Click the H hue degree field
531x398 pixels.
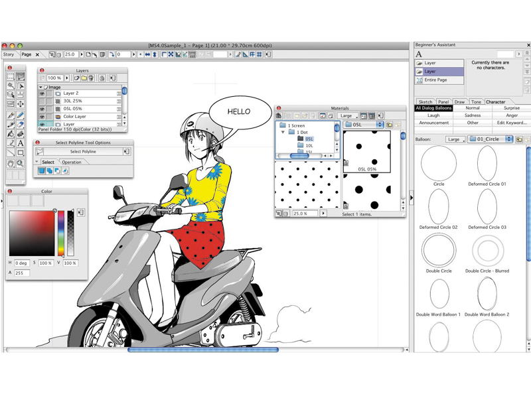coord(22,263)
